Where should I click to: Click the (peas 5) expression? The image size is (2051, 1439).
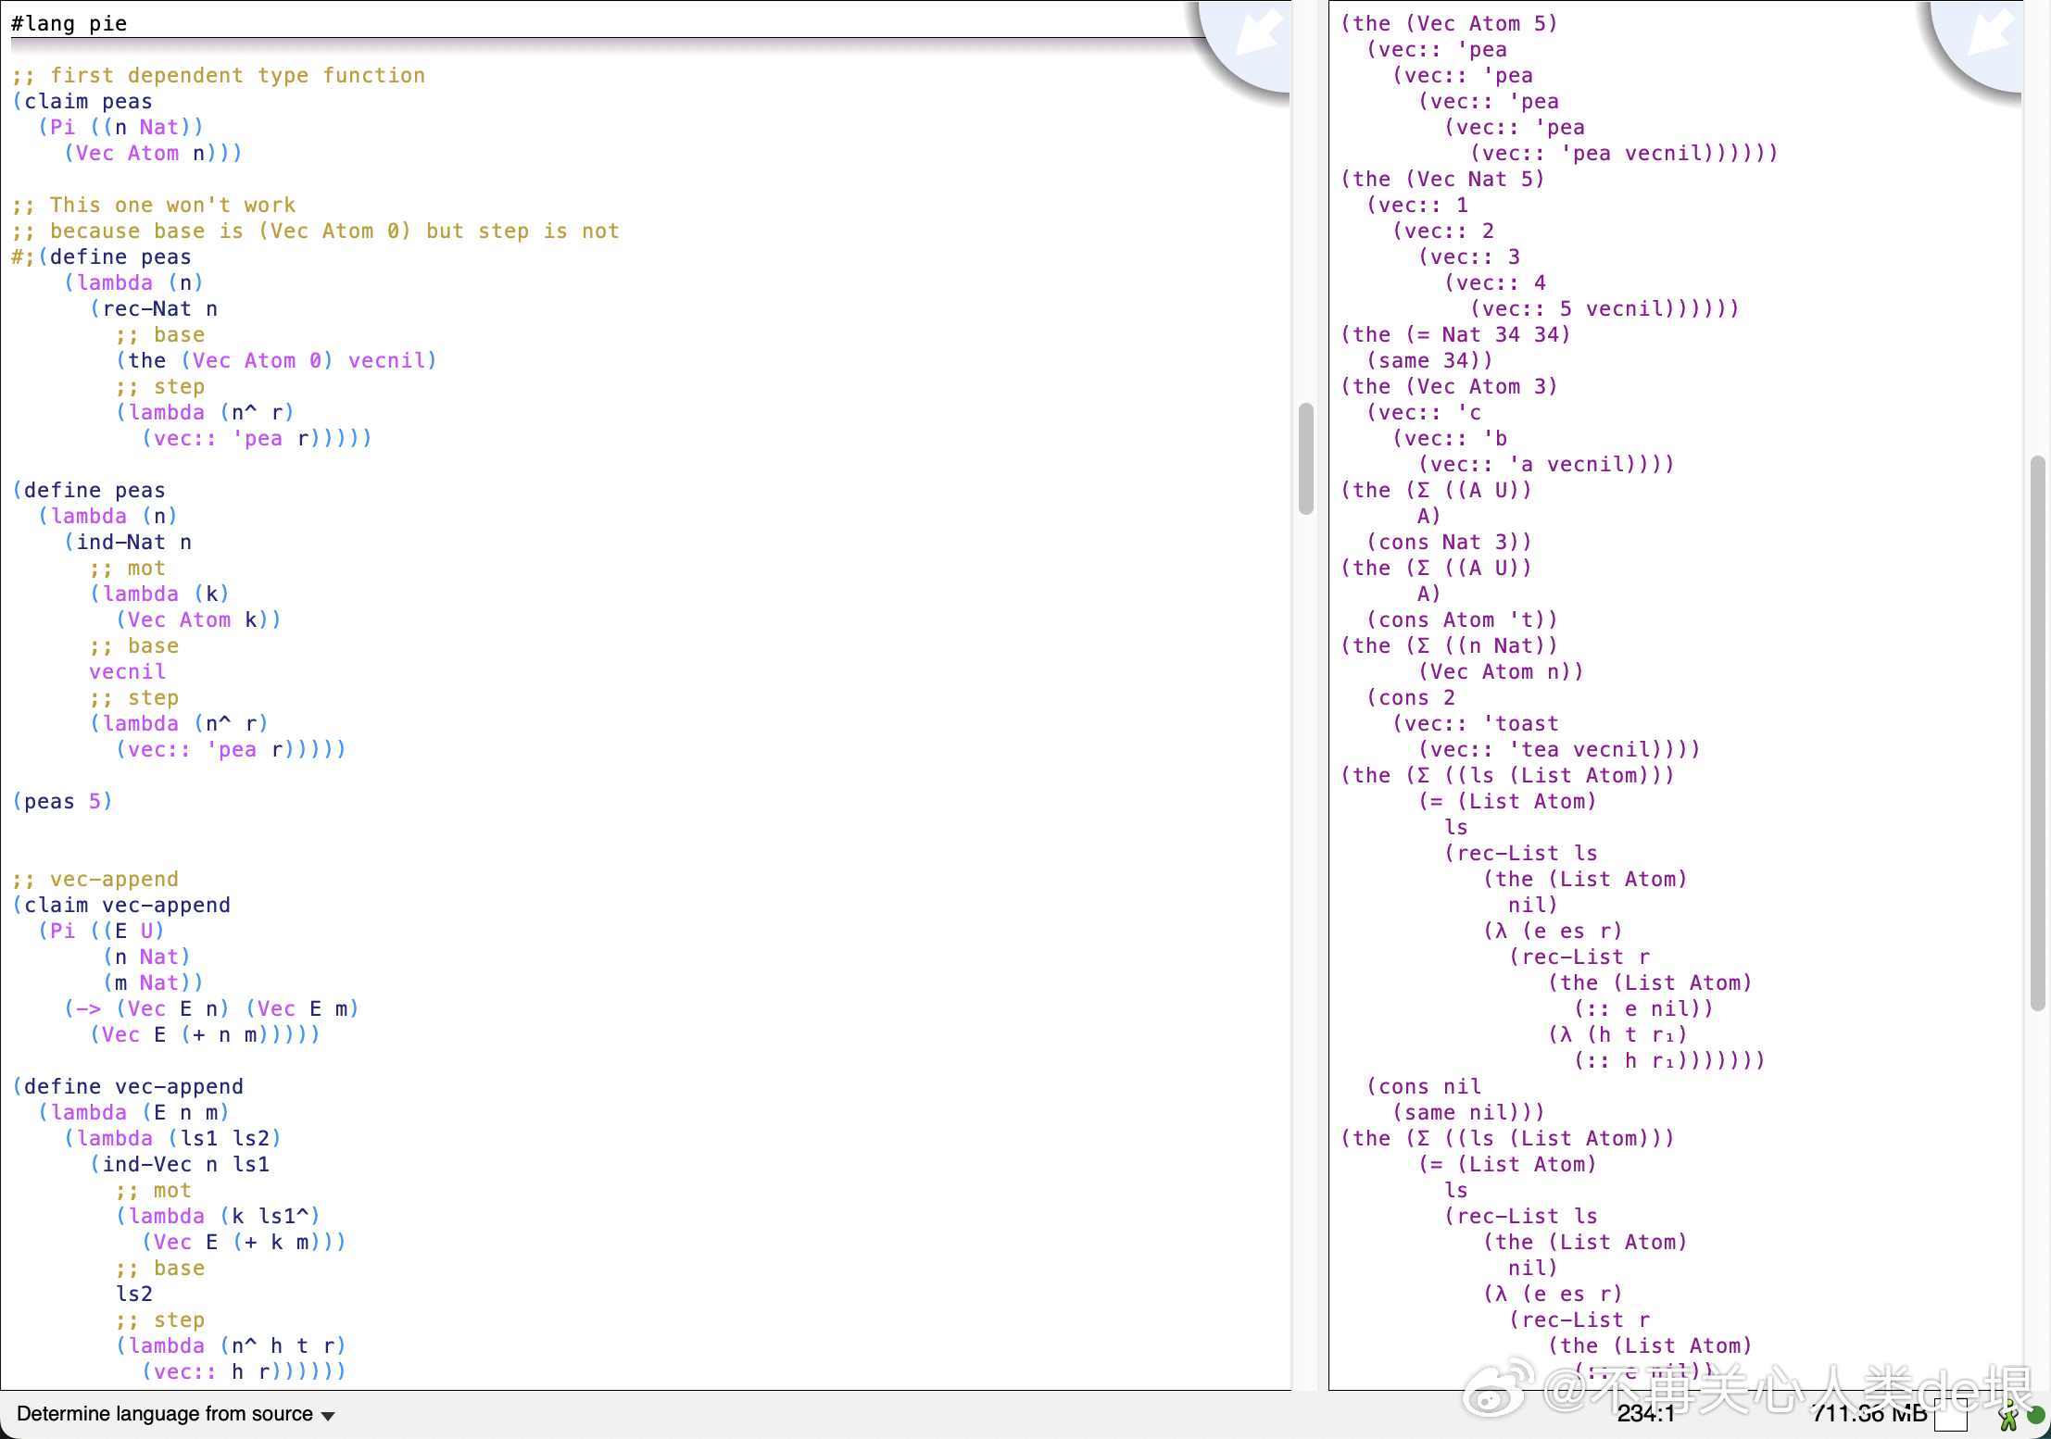coord(62,801)
